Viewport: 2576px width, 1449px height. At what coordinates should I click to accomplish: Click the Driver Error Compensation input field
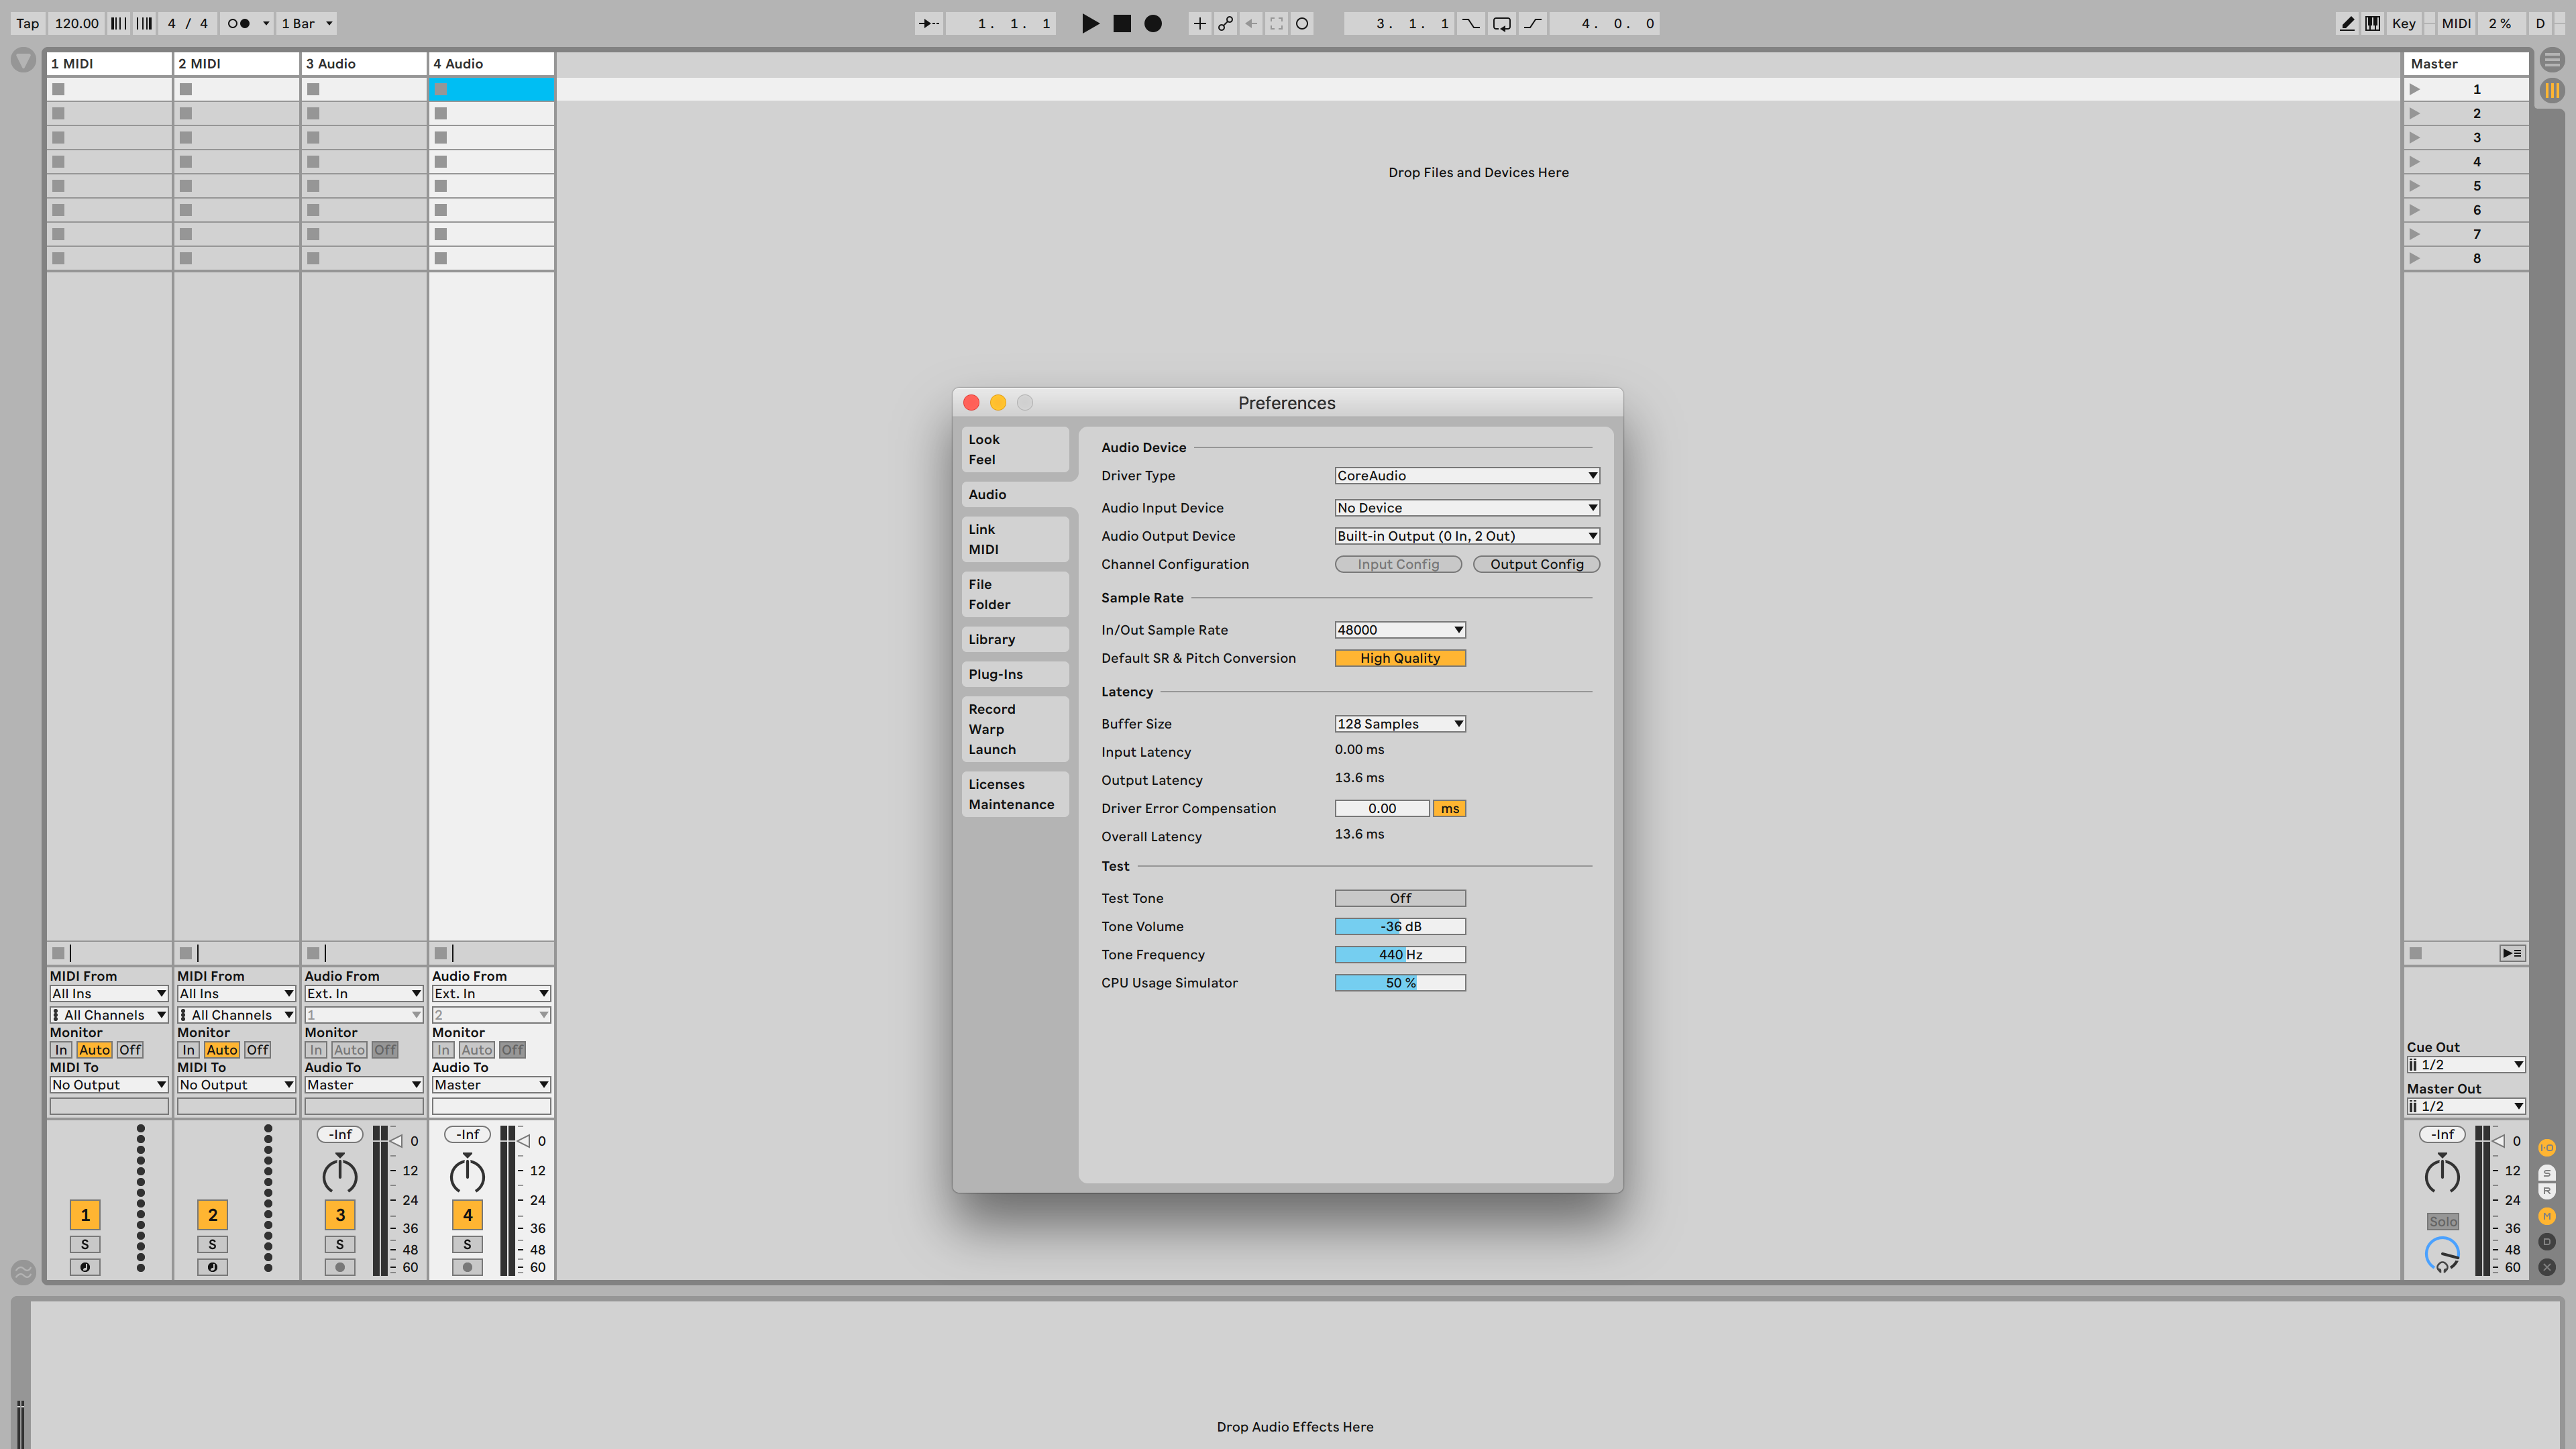click(x=1382, y=808)
